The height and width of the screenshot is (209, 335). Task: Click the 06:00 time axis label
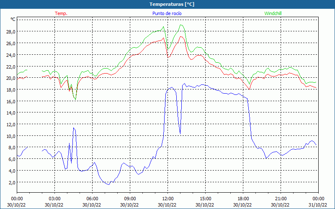coord(92,199)
